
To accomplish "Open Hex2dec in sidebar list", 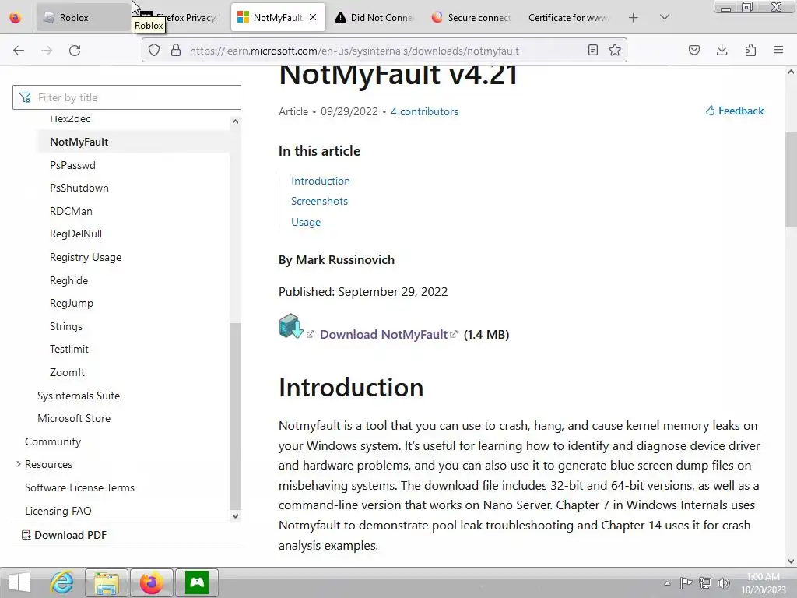I will [70, 119].
